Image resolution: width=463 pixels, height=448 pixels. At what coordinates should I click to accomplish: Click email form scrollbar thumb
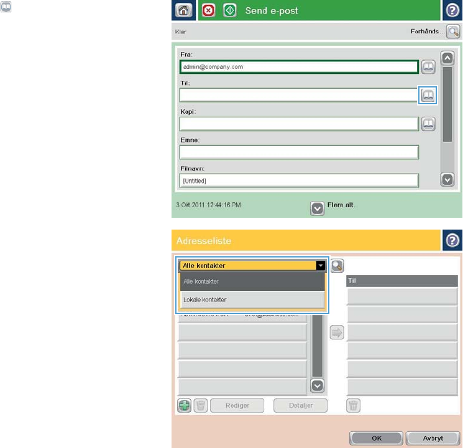click(x=447, y=104)
